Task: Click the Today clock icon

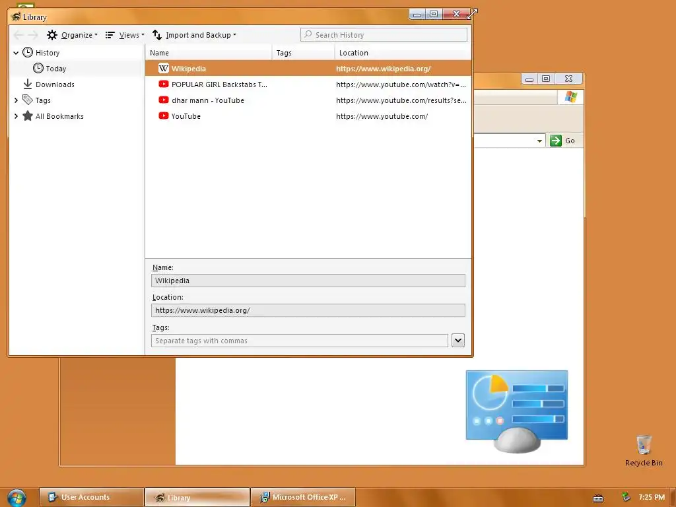Action: click(38, 68)
